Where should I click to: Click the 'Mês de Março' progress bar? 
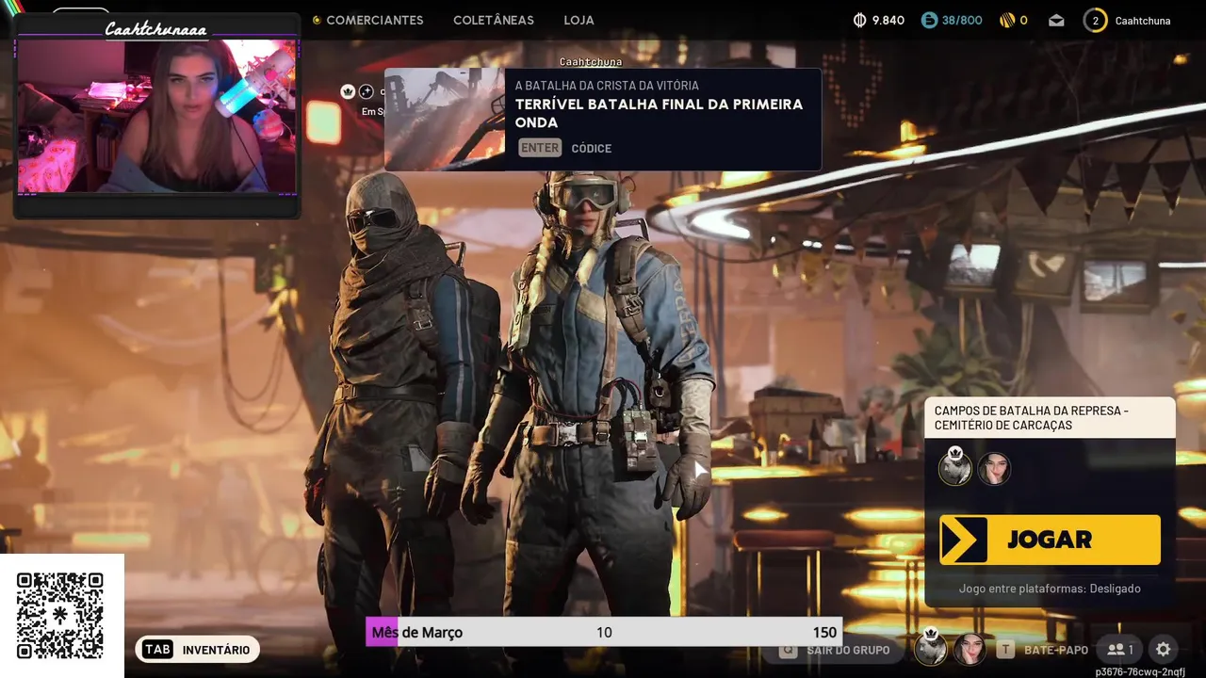point(603,632)
